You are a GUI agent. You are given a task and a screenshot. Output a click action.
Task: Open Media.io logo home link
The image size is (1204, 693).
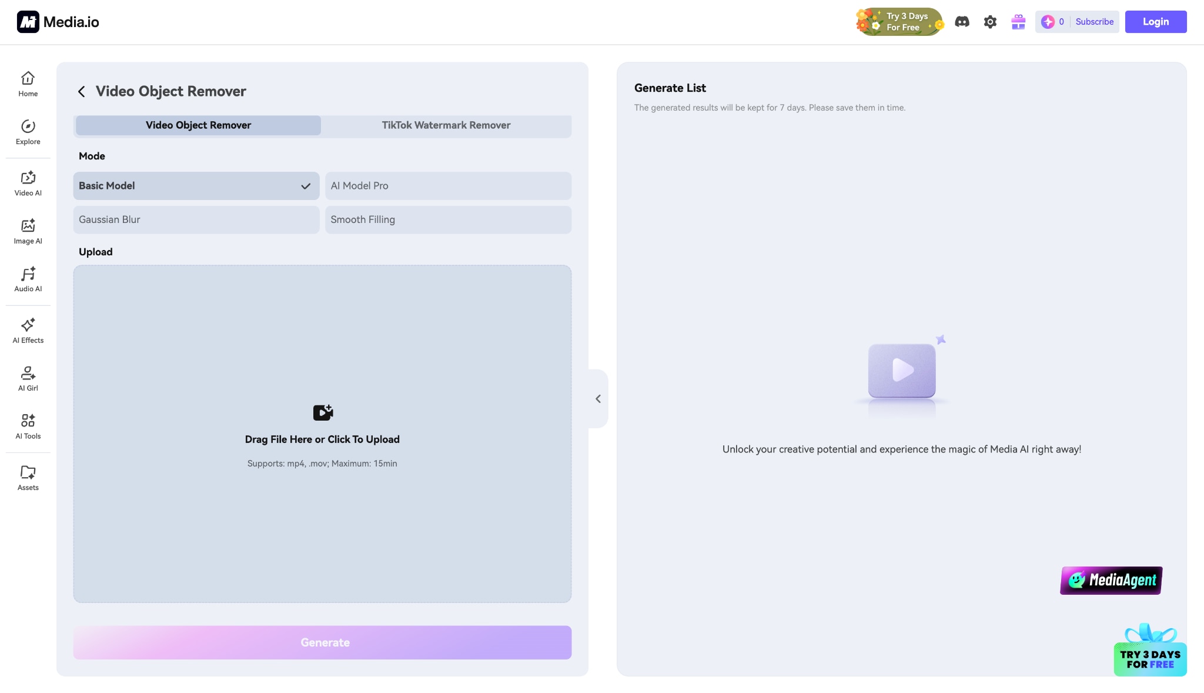point(58,22)
